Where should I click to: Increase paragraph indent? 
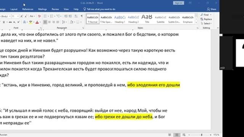pos(70,16)
